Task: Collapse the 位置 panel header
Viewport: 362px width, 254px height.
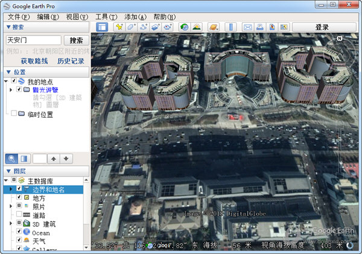Action: click(x=46, y=72)
